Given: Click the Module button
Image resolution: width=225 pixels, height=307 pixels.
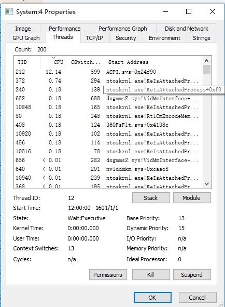Looking at the screenshot, I should [x=192, y=198].
